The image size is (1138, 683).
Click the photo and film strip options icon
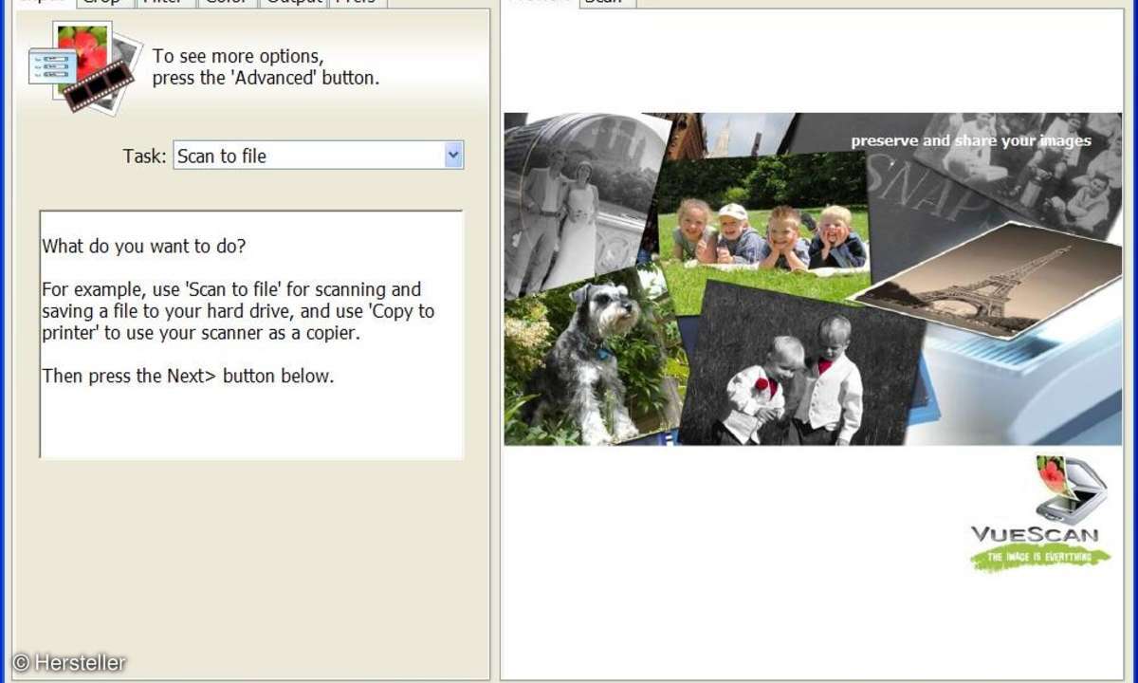pyautogui.click(x=85, y=67)
